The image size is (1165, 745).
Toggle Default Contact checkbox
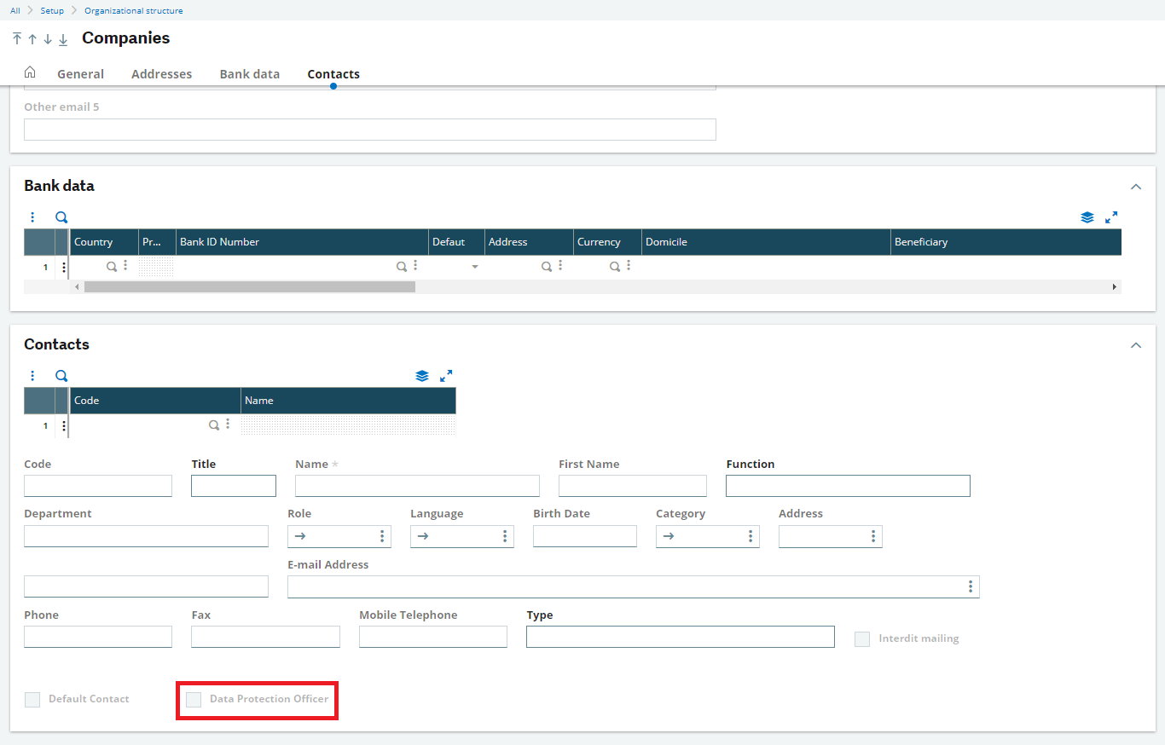tap(32, 699)
